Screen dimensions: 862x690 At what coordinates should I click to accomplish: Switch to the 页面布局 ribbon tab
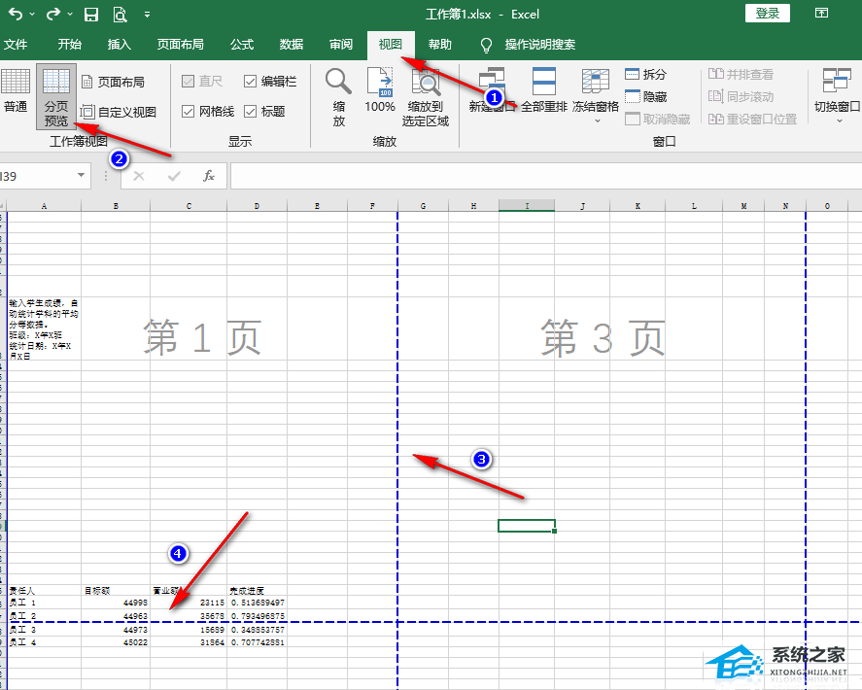pos(181,45)
